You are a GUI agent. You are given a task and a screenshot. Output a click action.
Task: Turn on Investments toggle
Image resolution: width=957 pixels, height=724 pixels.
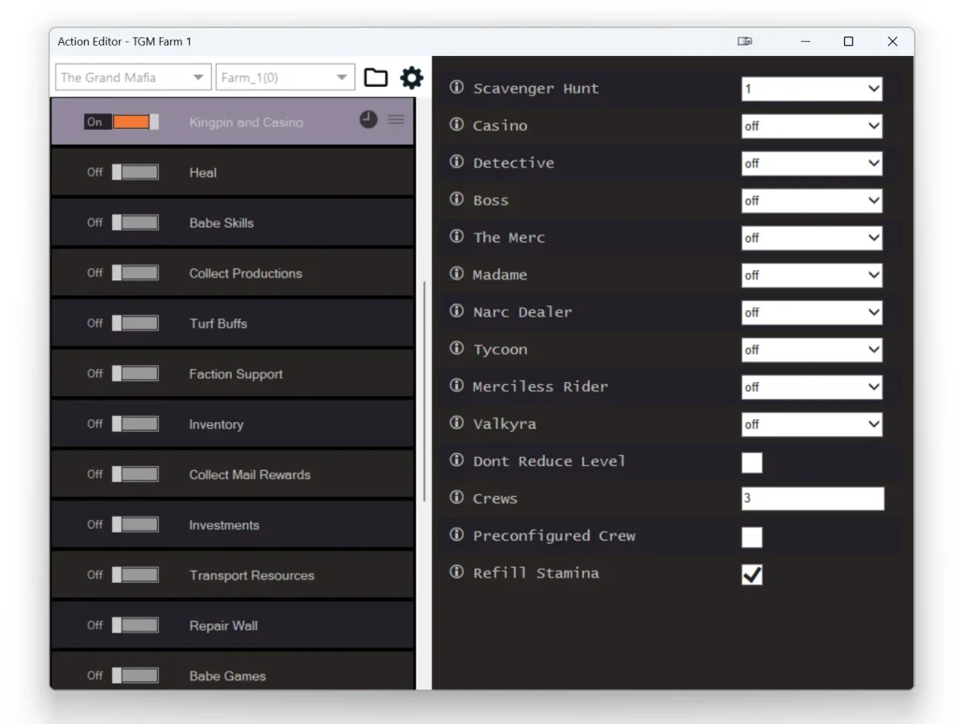(x=136, y=524)
